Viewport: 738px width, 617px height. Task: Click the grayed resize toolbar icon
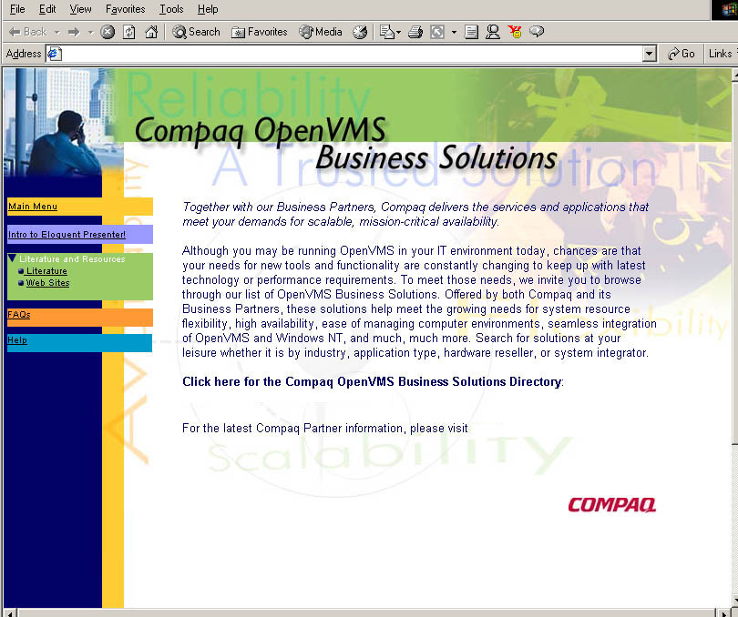point(437,32)
